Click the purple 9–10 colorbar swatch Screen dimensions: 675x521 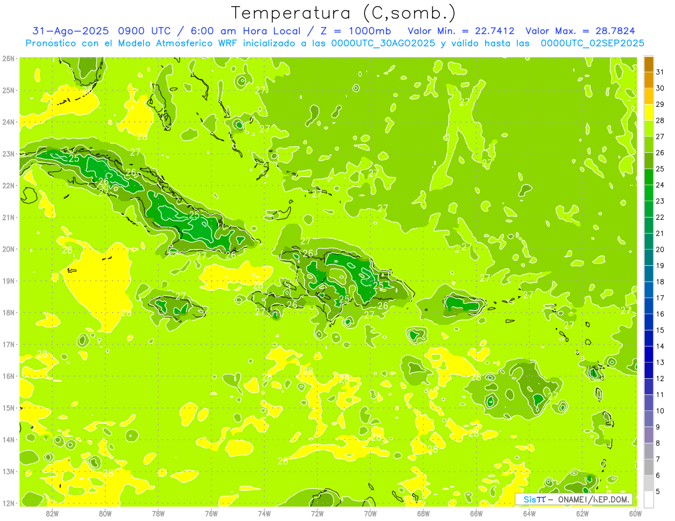coord(649,419)
